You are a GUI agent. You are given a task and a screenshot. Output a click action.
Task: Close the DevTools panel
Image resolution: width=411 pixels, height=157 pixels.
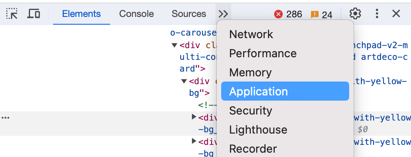click(396, 13)
